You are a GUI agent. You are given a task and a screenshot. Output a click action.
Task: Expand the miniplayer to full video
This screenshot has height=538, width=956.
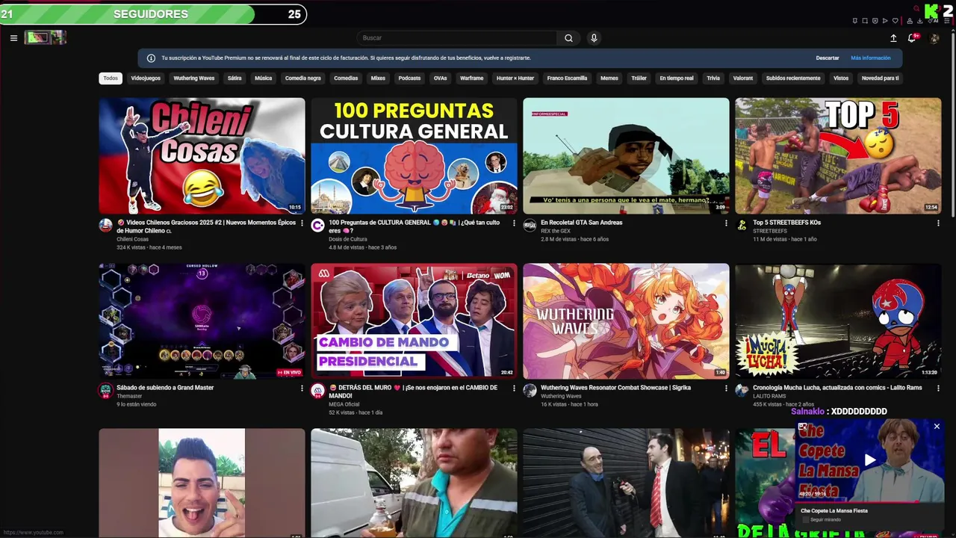[802, 427]
